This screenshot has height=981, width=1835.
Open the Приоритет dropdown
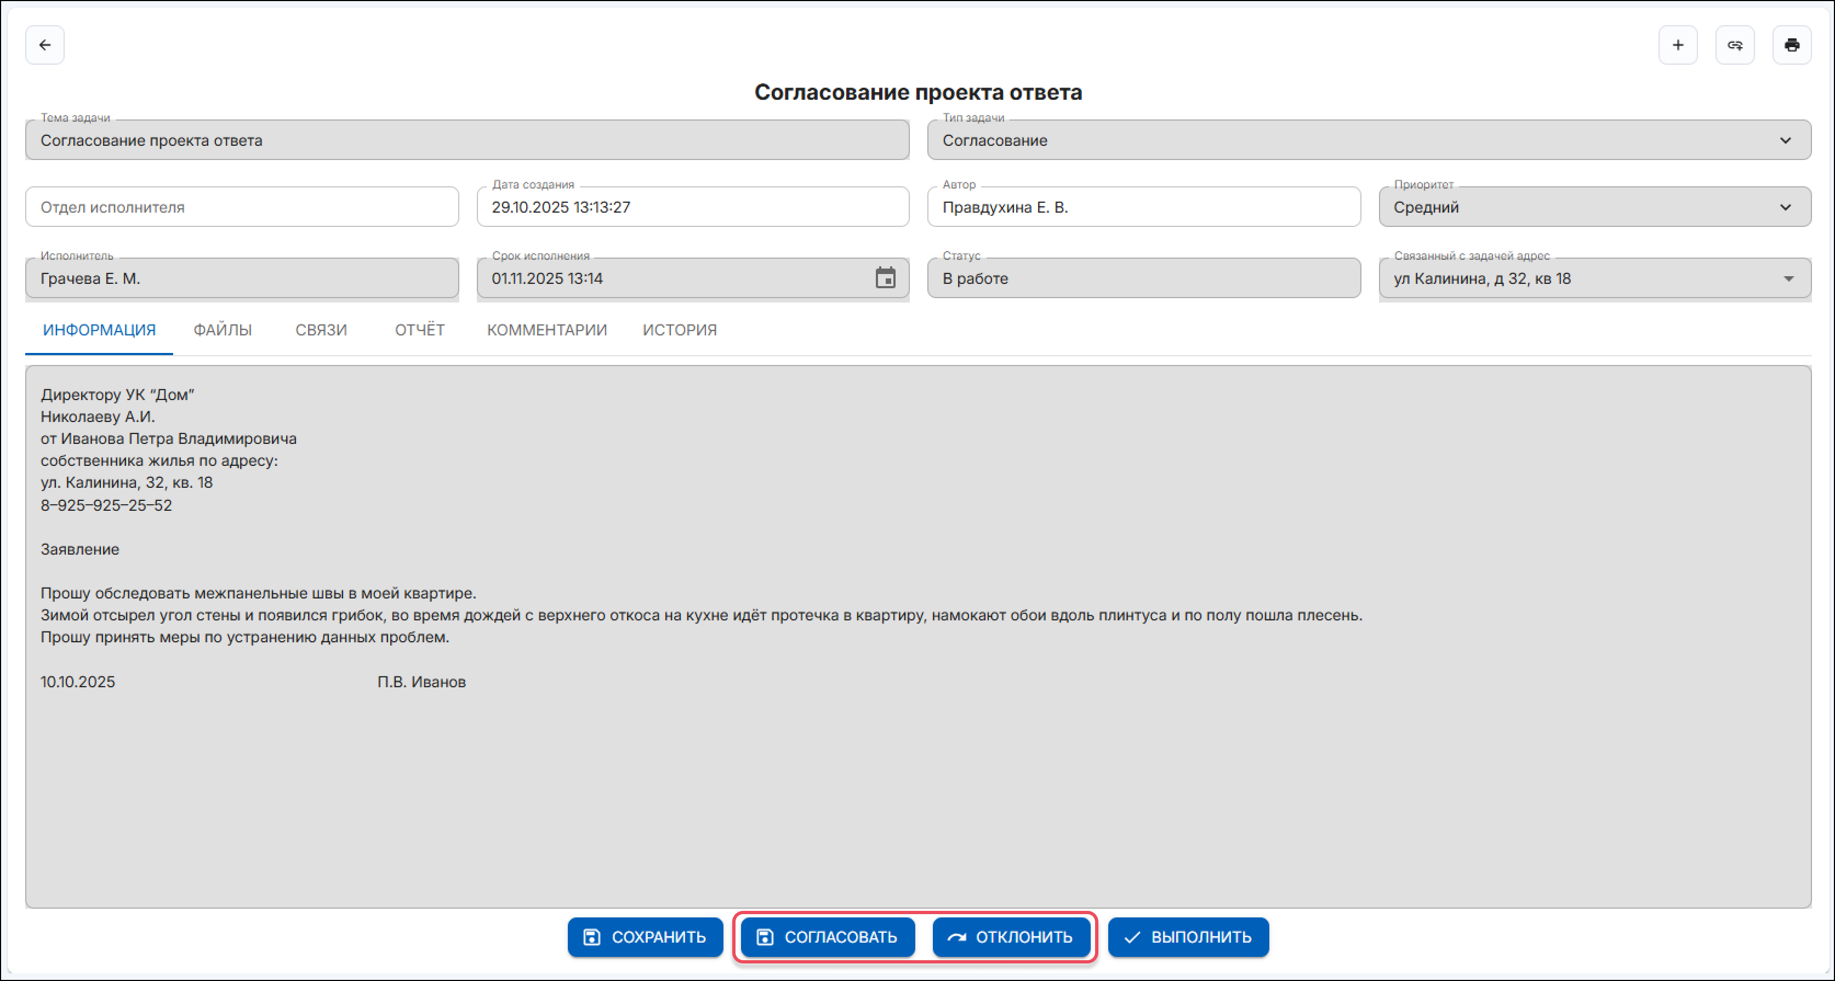pyautogui.click(x=1785, y=207)
